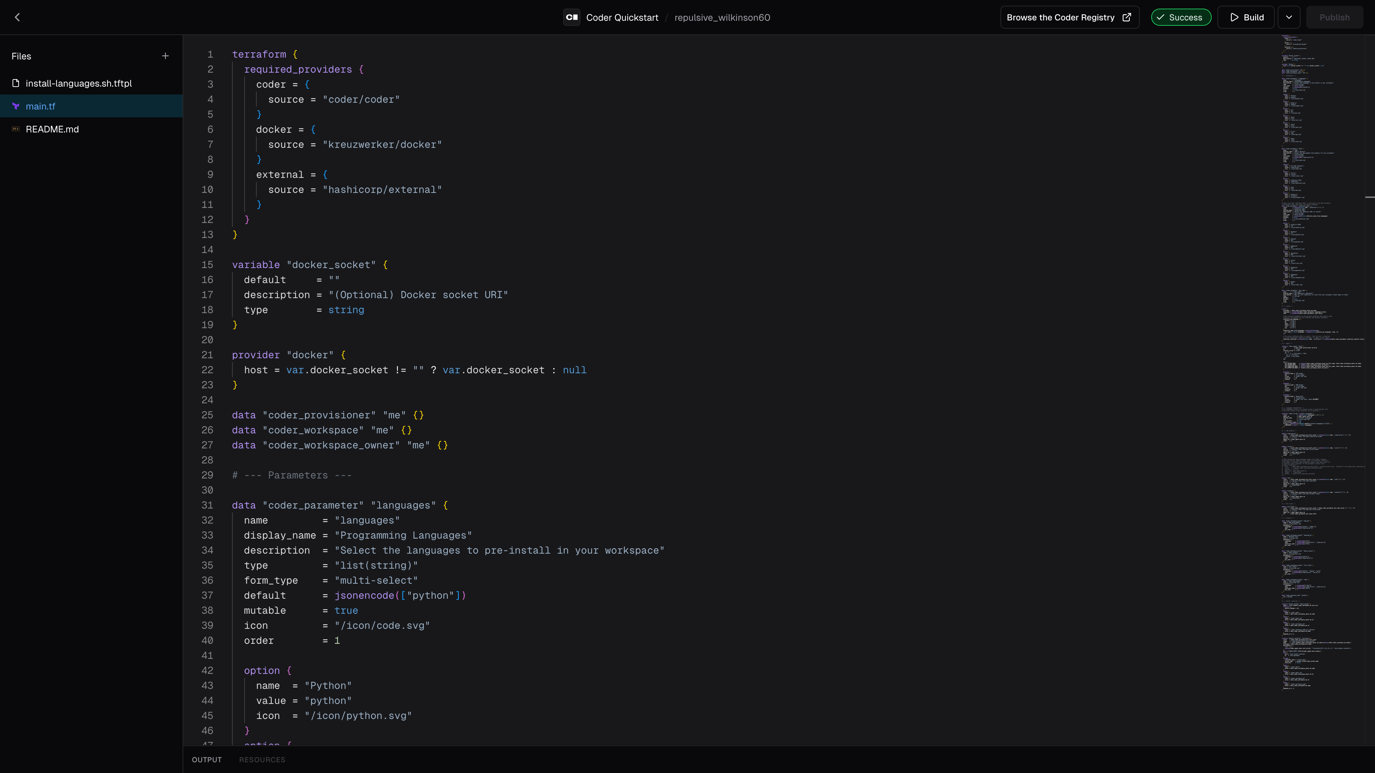The image size is (1375, 773).
Task: Click the install-languages.sh.tftpl file icon
Action: (16, 83)
